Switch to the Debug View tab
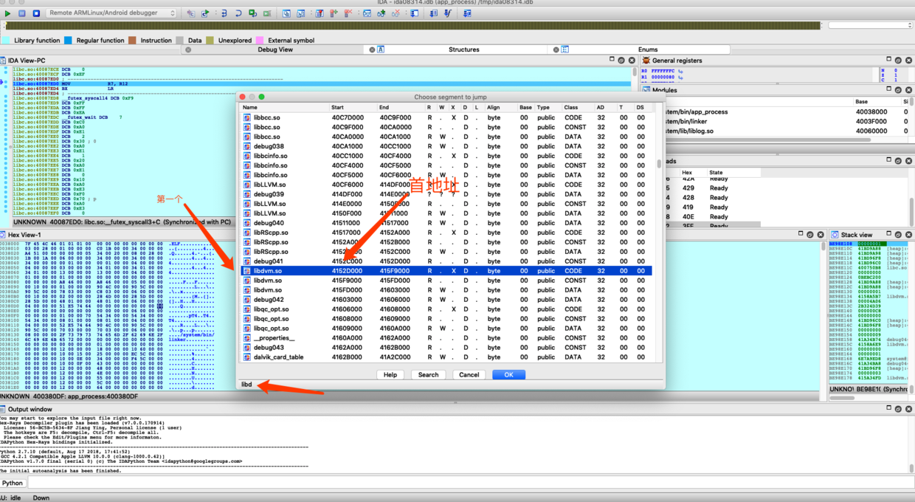Viewport: 915px width, 502px height. pos(275,49)
